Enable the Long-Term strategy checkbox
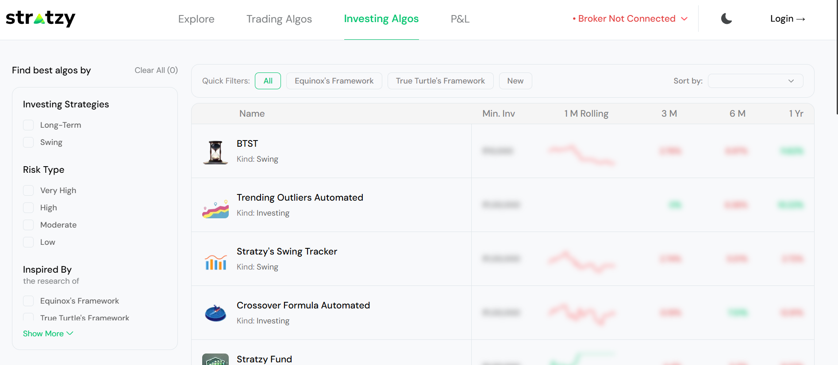This screenshot has height=365, width=838. pyautogui.click(x=28, y=125)
